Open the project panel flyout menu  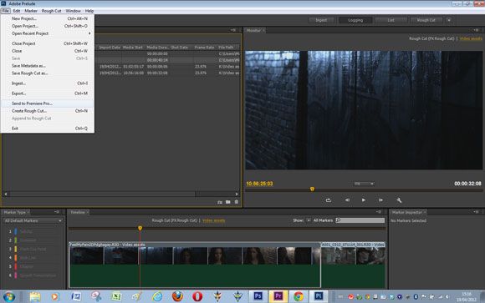233,30
